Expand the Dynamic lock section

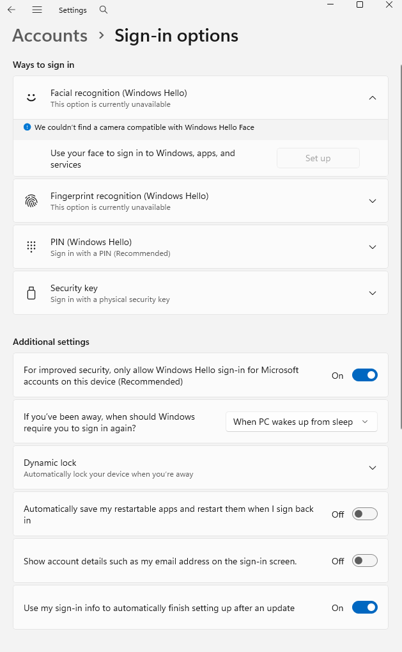point(373,468)
